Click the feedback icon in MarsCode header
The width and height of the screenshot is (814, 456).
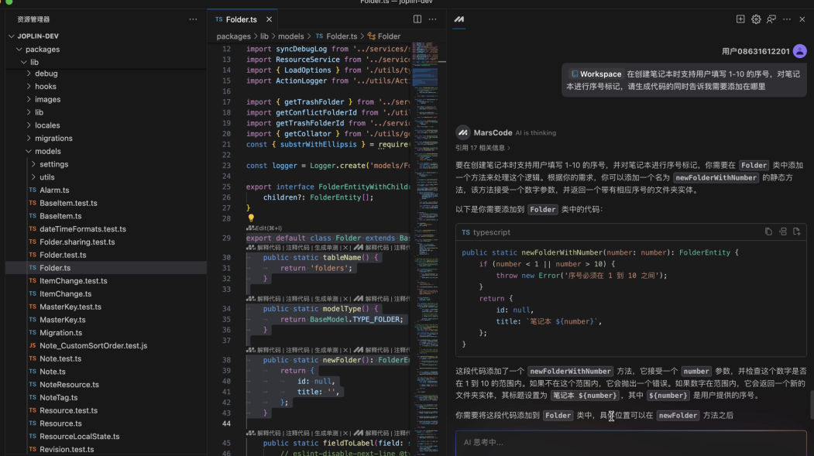[x=771, y=19]
